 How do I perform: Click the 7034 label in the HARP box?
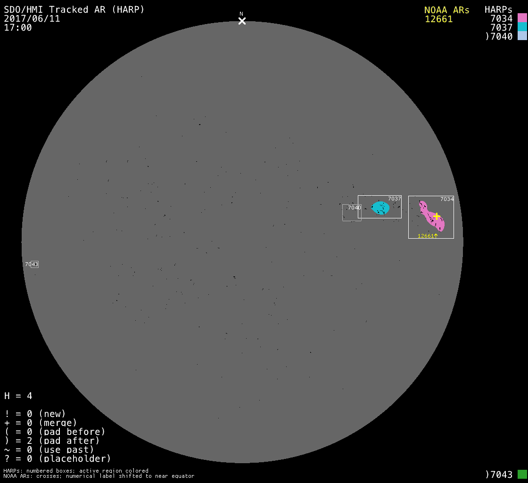point(446,199)
